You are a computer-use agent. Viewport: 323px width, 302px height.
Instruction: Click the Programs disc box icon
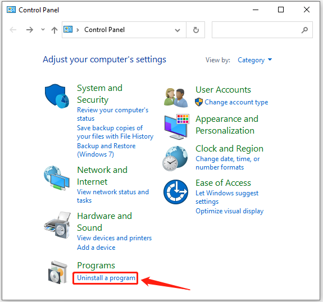click(x=58, y=272)
